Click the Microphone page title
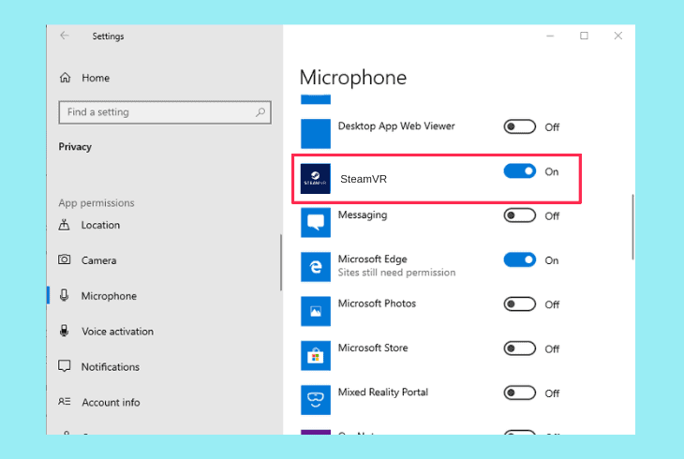 [353, 78]
